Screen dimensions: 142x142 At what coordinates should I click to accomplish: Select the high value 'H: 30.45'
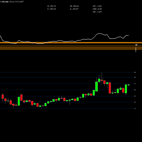(74, 6)
